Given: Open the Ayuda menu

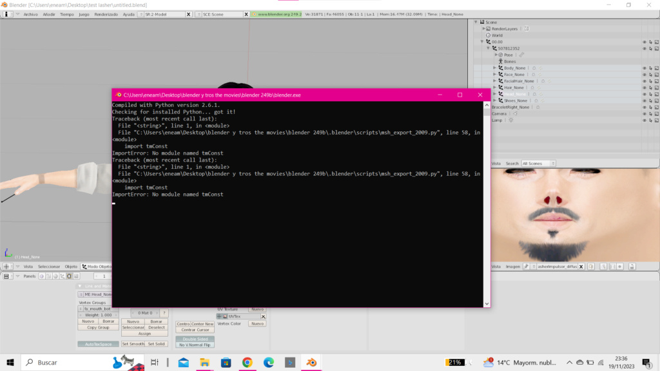Looking at the screenshot, I should pos(128,14).
